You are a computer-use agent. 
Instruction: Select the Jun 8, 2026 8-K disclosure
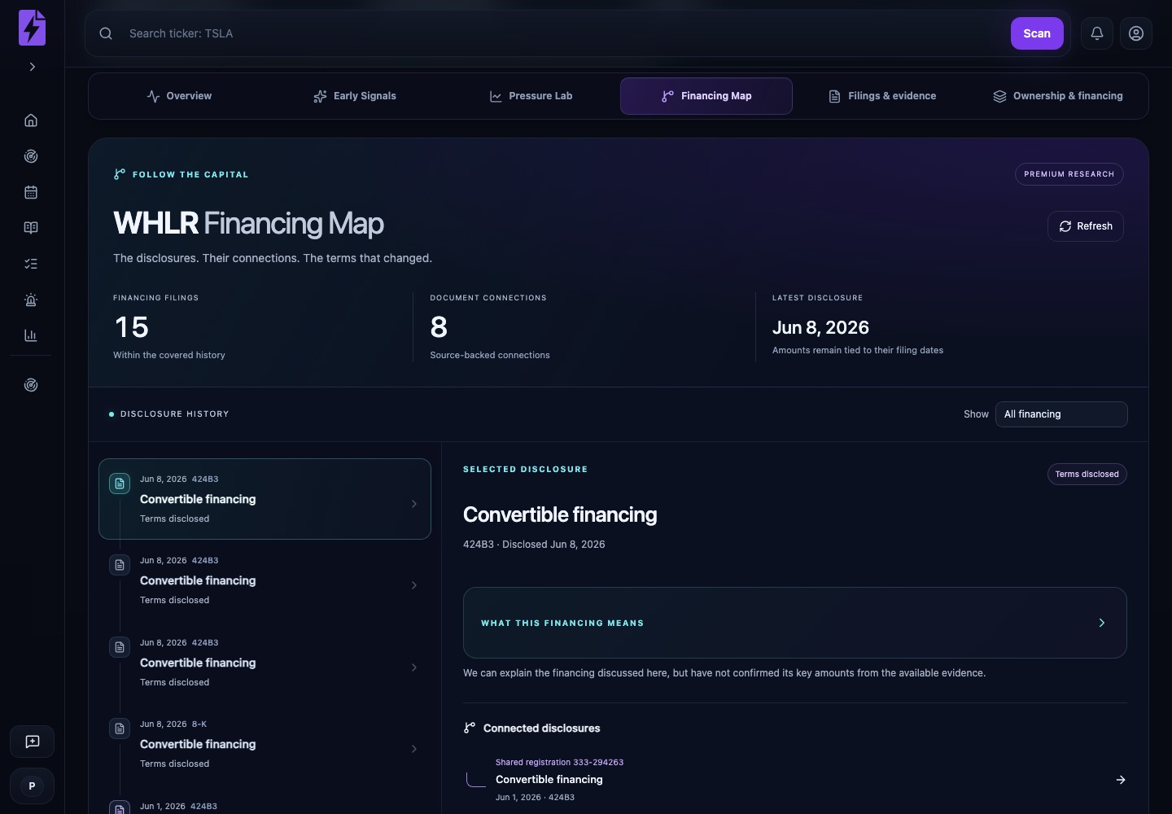[x=265, y=744]
